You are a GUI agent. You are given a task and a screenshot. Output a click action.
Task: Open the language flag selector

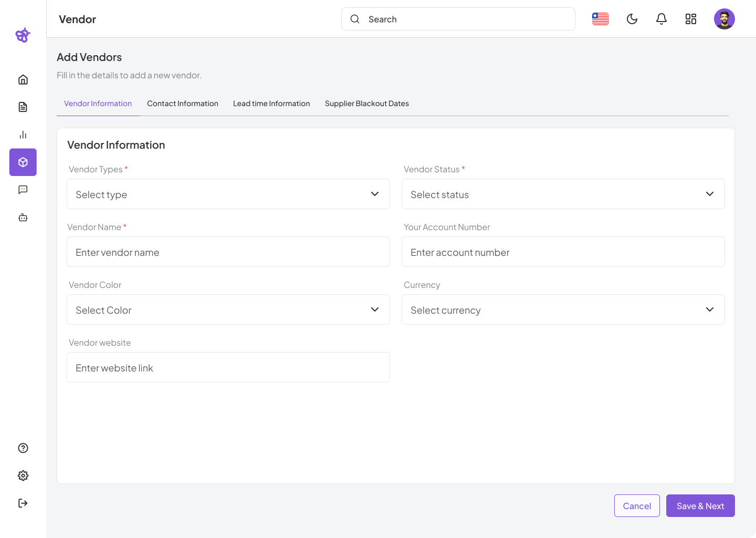coord(601,19)
